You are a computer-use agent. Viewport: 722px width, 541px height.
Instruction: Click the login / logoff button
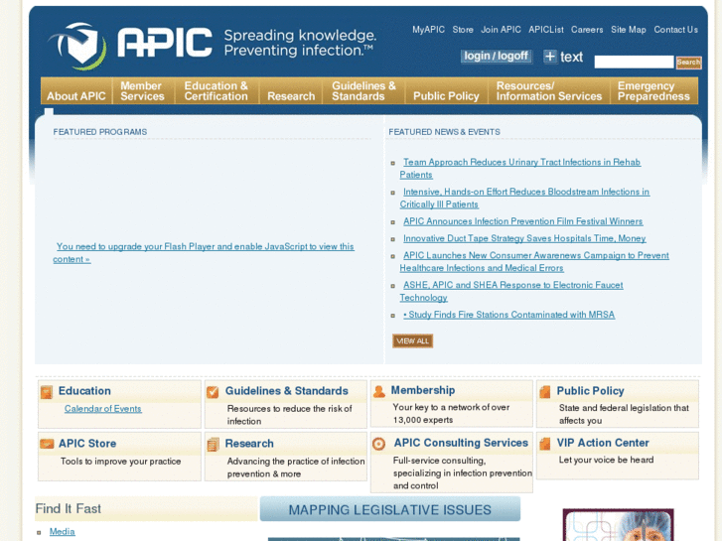[x=496, y=57]
